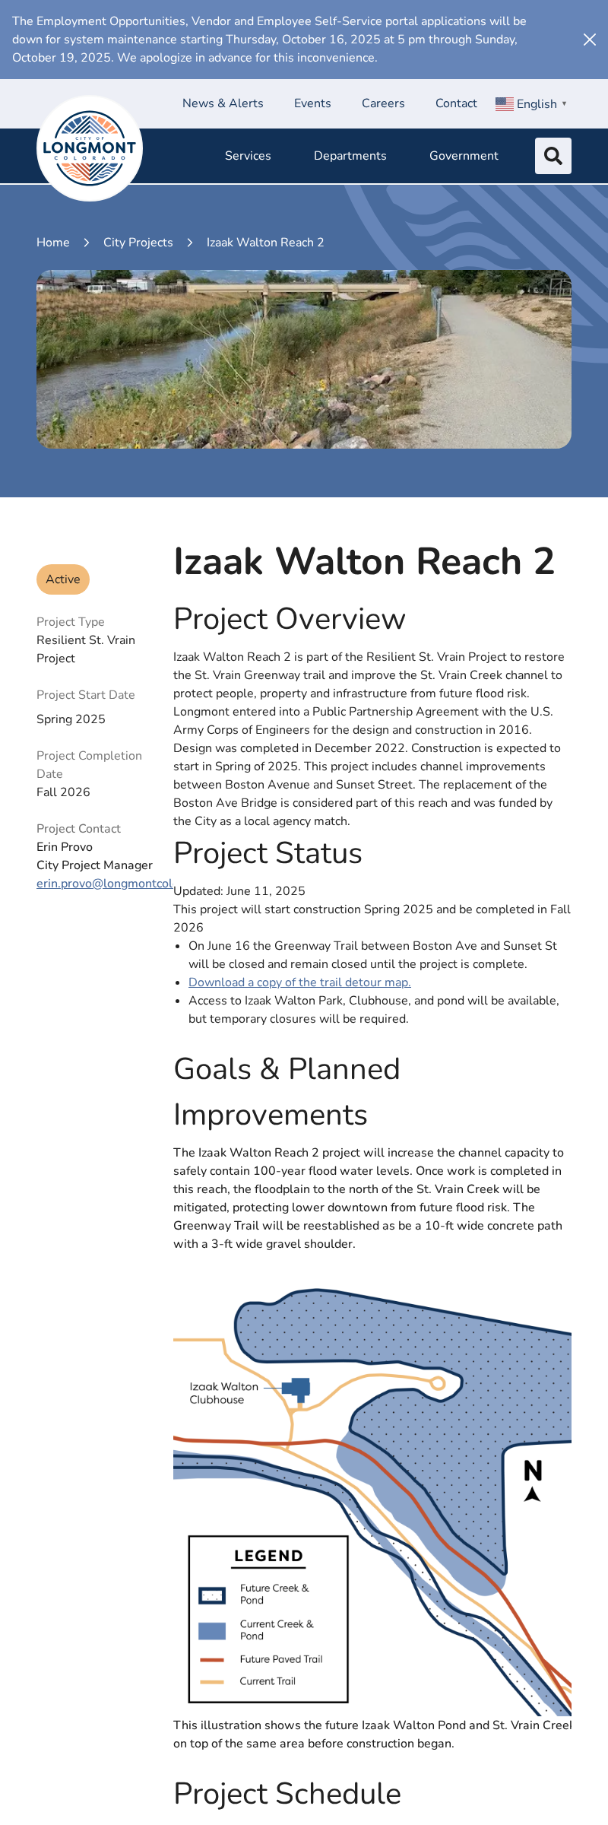Open the site search magnifier

[553, 156]
